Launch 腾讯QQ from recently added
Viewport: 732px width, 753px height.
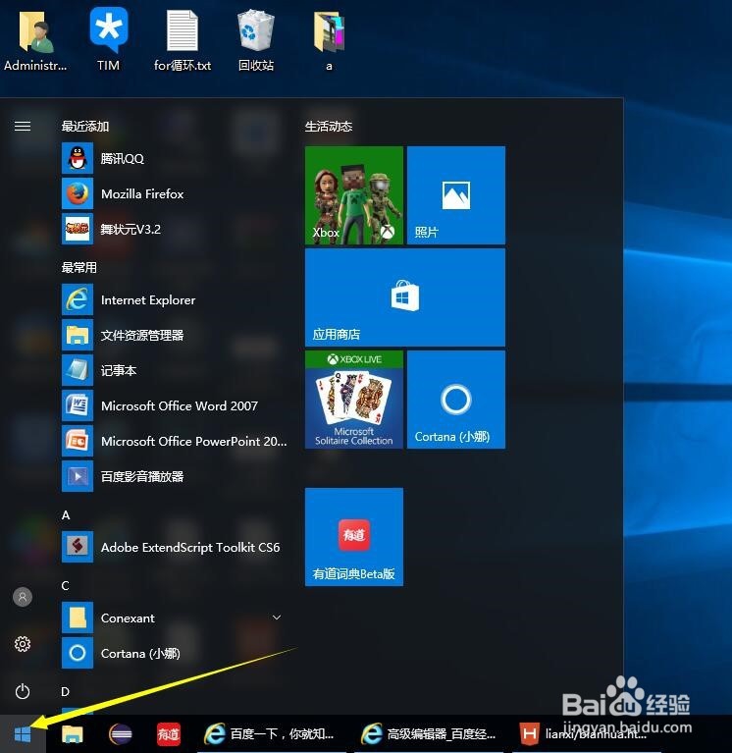click(x=176, y=158)
